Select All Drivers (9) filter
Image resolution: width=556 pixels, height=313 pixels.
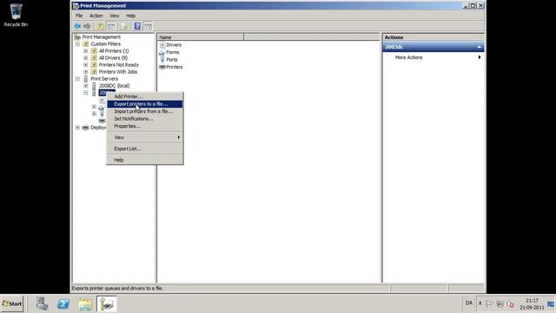(113, 58)
